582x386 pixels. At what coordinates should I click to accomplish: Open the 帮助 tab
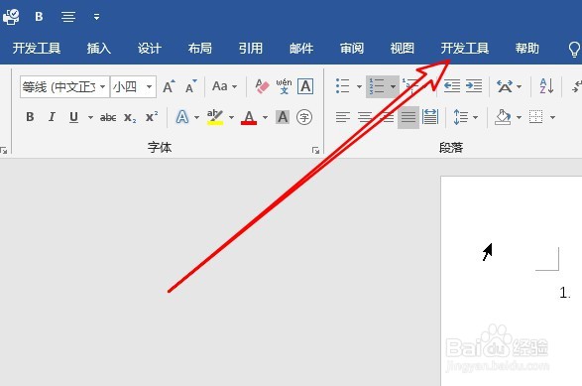pyautogui.click(x=526, y=49)
